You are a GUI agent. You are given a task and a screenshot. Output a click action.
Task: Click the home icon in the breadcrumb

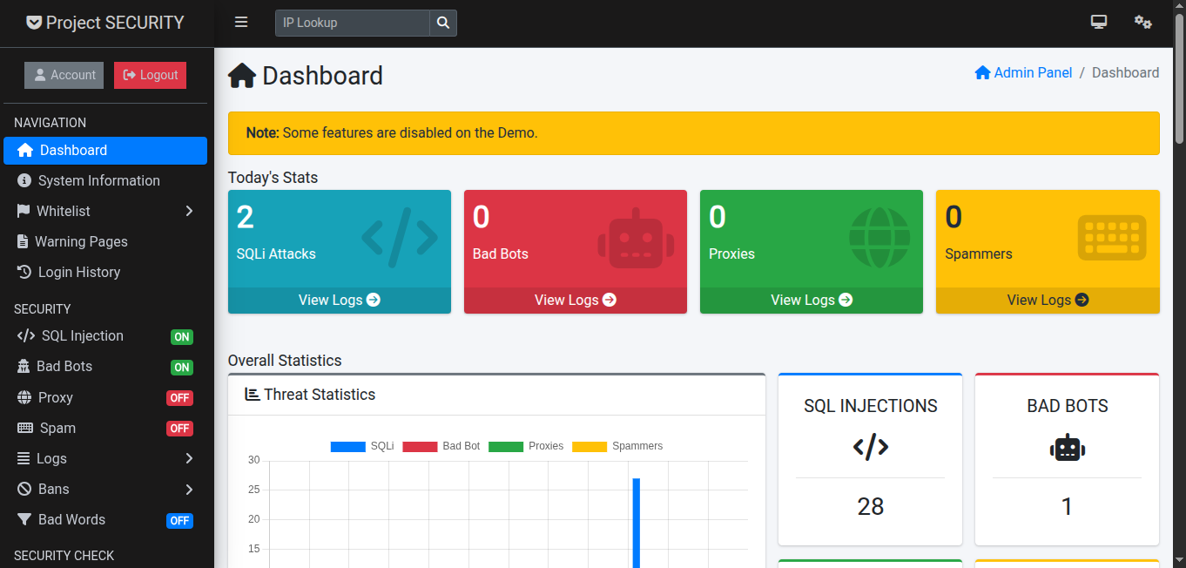point(982,73)
